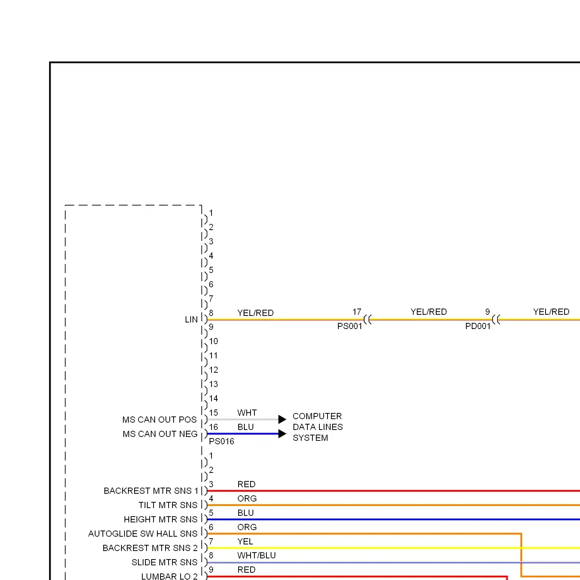This screenshot has height=580, width=580.
Task: Click the ORG label on AUTOGLIDE SW HALL SNS wire
Action: (x=247, y=527)
